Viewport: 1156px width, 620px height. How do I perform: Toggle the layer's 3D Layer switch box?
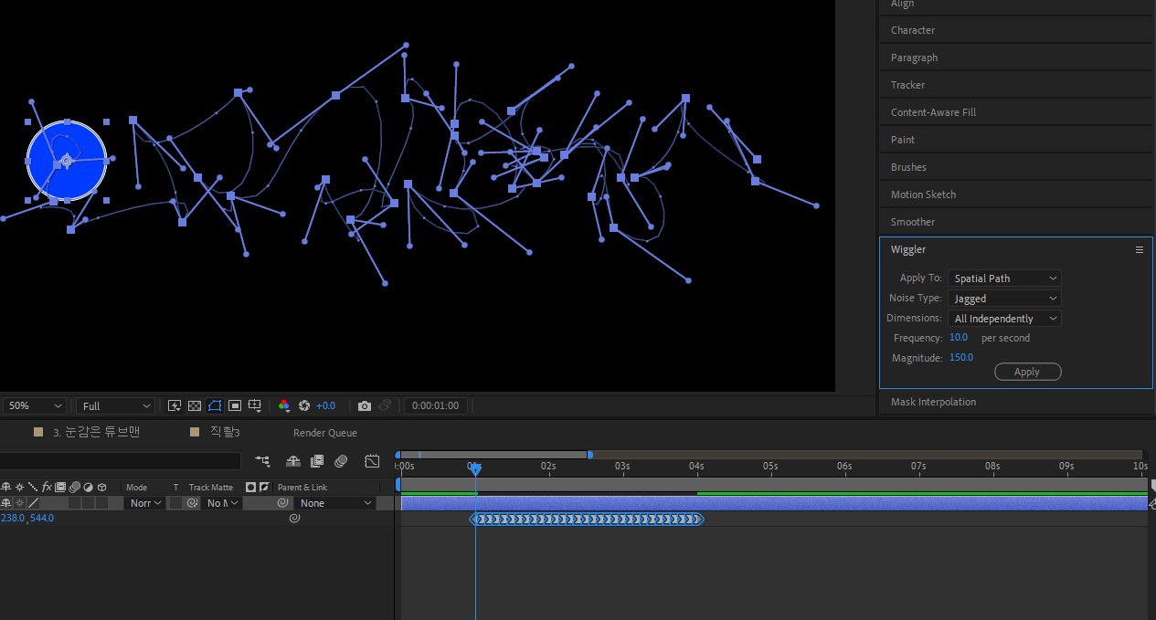101,503
